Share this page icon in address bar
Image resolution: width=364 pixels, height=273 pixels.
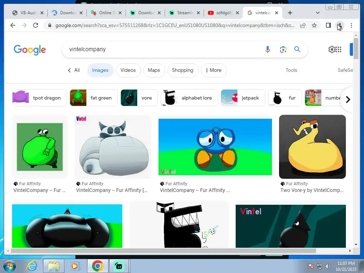(303, 25)
